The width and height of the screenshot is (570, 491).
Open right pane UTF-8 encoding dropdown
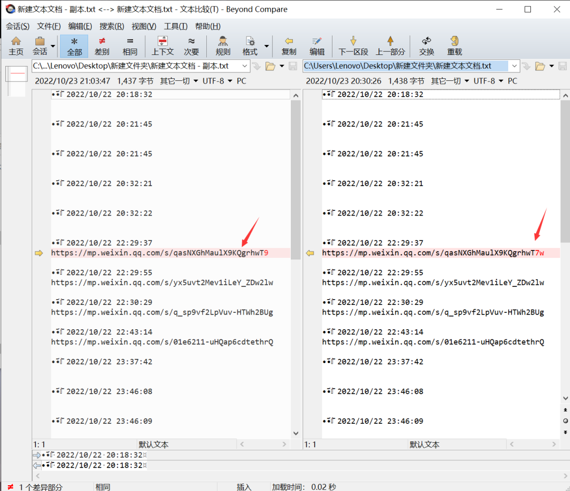[x=488, y=81]
